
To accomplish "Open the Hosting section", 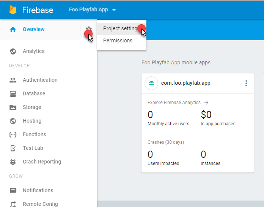I will 32,121.
